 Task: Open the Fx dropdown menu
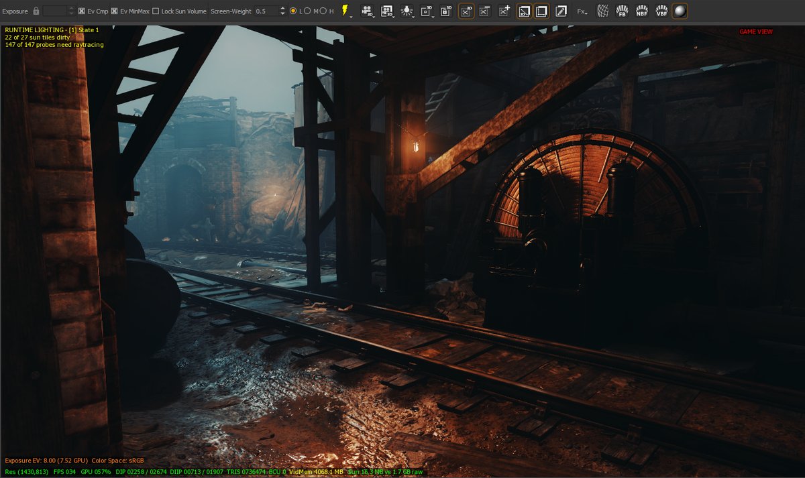pos(582,11)
